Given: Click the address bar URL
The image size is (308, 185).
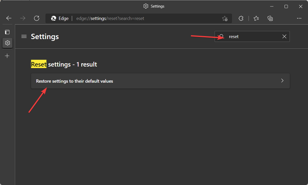Looking at the screenshot, I should tap(110, 18).
